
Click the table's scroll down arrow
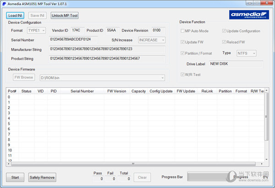266,160
